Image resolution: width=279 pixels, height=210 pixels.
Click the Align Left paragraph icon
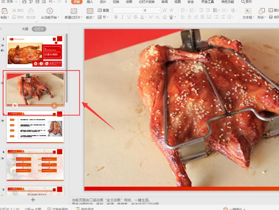tap(183, 17)
